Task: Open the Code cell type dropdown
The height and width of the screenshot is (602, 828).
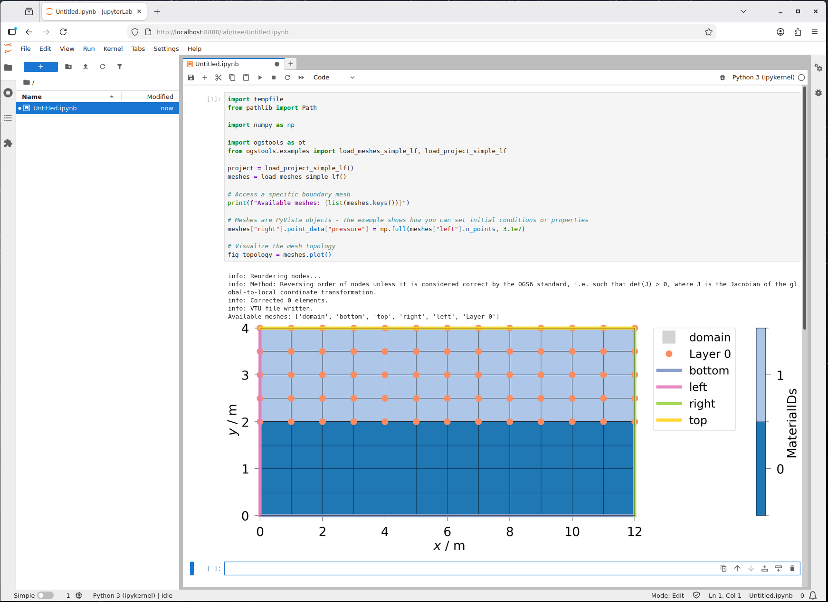Action: pyautogui.click(x=333, y=78)
